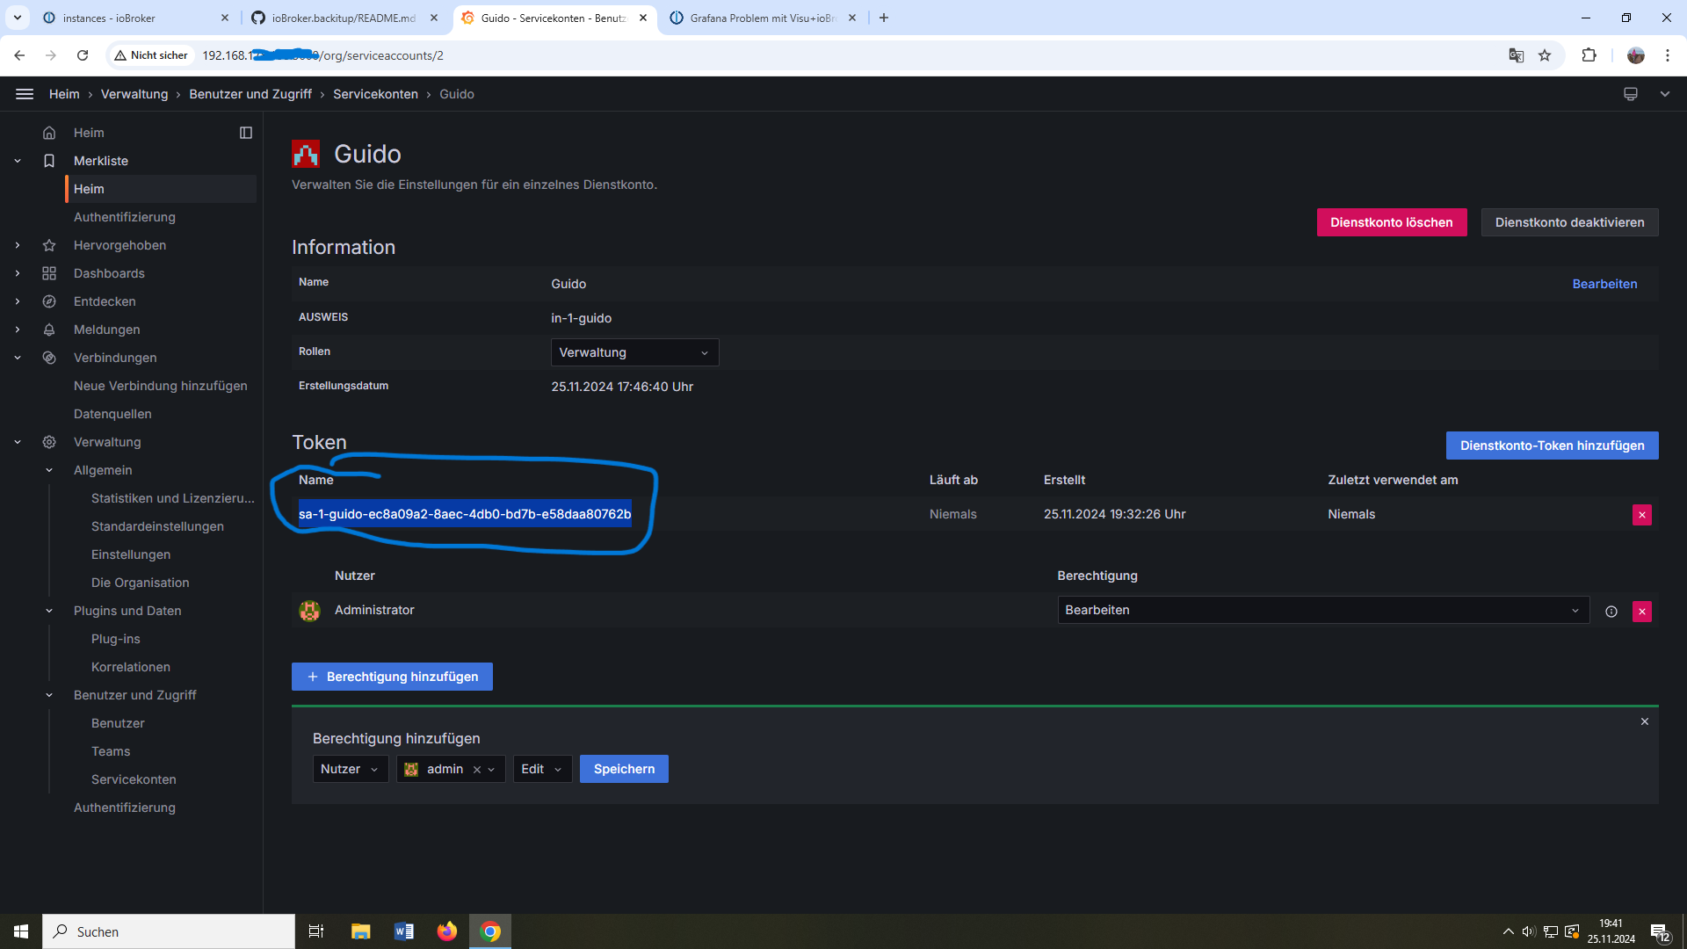The height and width of the screenshot is (949, 1687).
Task: Open the Firefox taskbar icon
Action: pyautogui.click(x=447, y=931)
